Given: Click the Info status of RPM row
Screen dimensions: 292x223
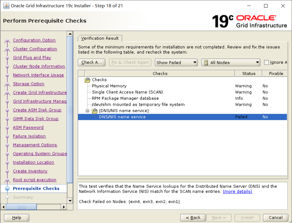Looking at the screenshot, I should pos(239,98).
